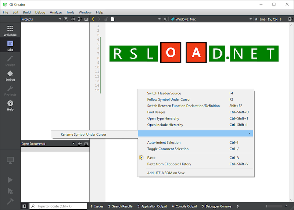The height and width of the screenshot is (210, 294).
Task: Open Design mode in sidebar
Action: [10, 61]
